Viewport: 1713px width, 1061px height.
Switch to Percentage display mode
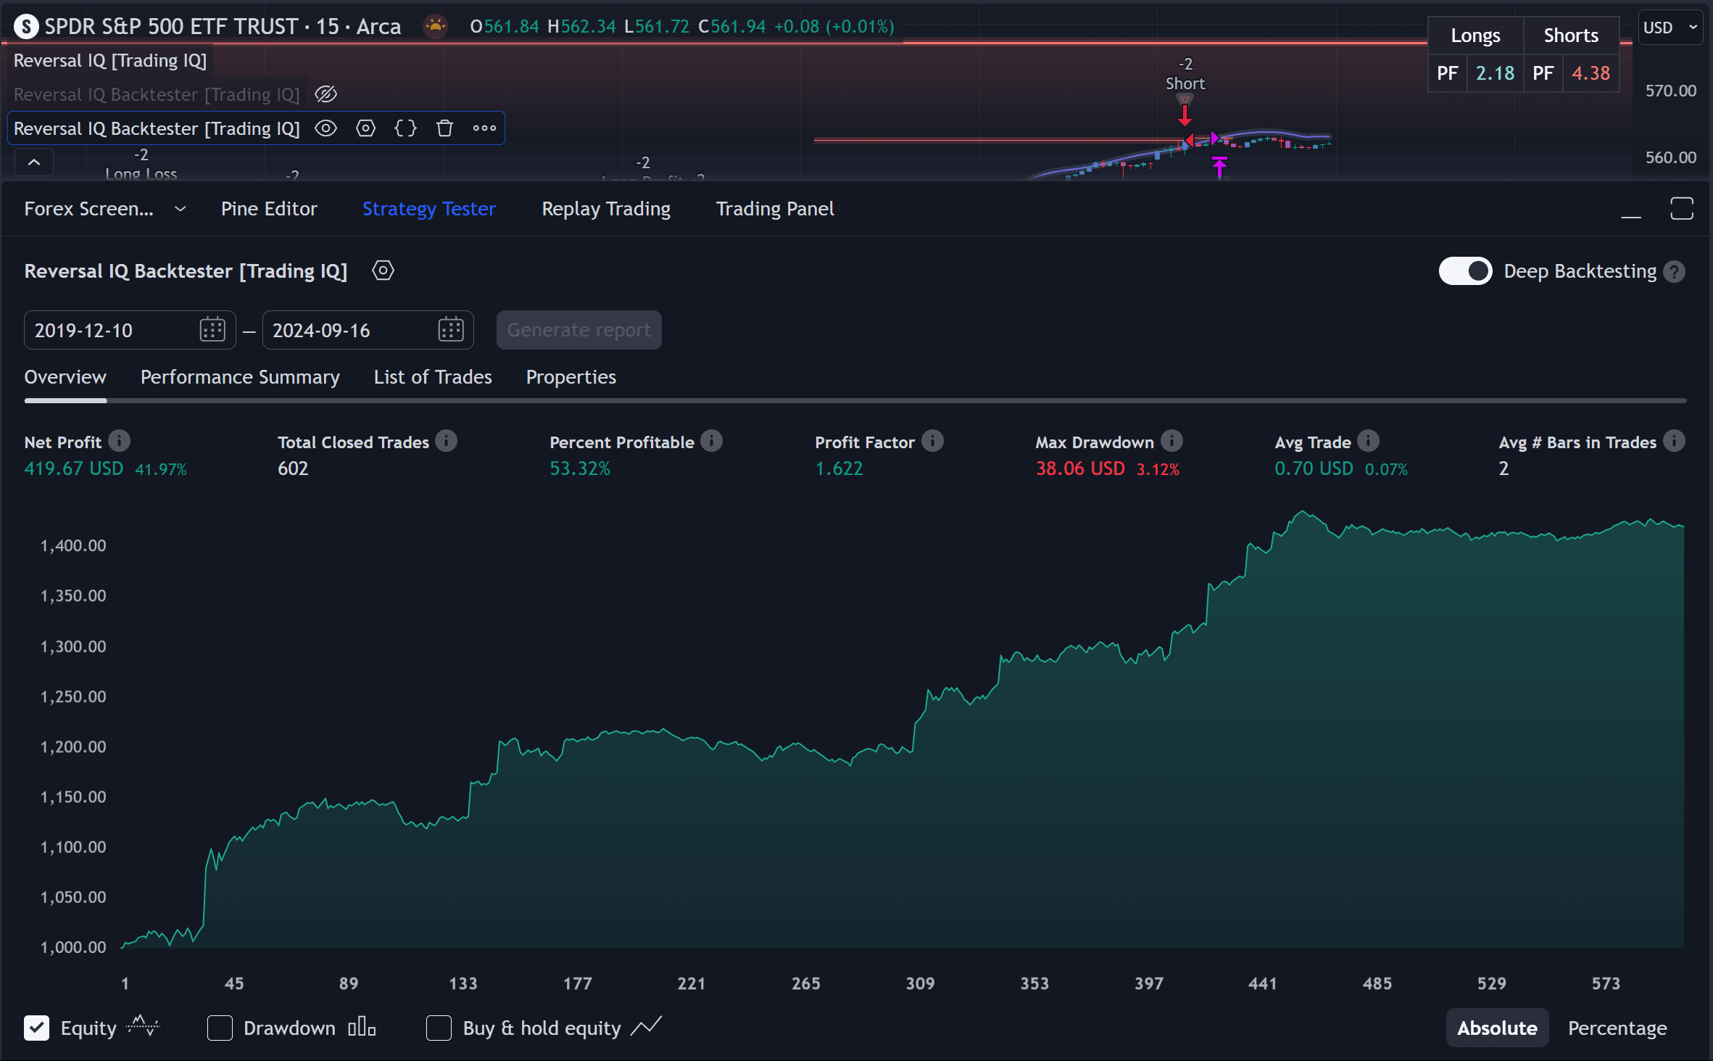[1617, 1028]
